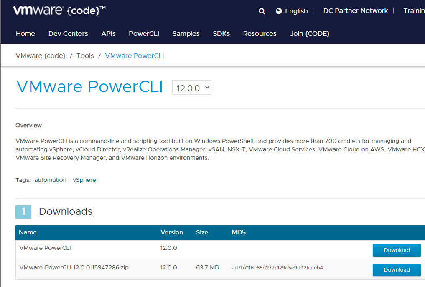Click VMware PowerCLI breadcrumb
Image resolution: width=425 pixels, height=287 pixels.
tap(135, 56)
